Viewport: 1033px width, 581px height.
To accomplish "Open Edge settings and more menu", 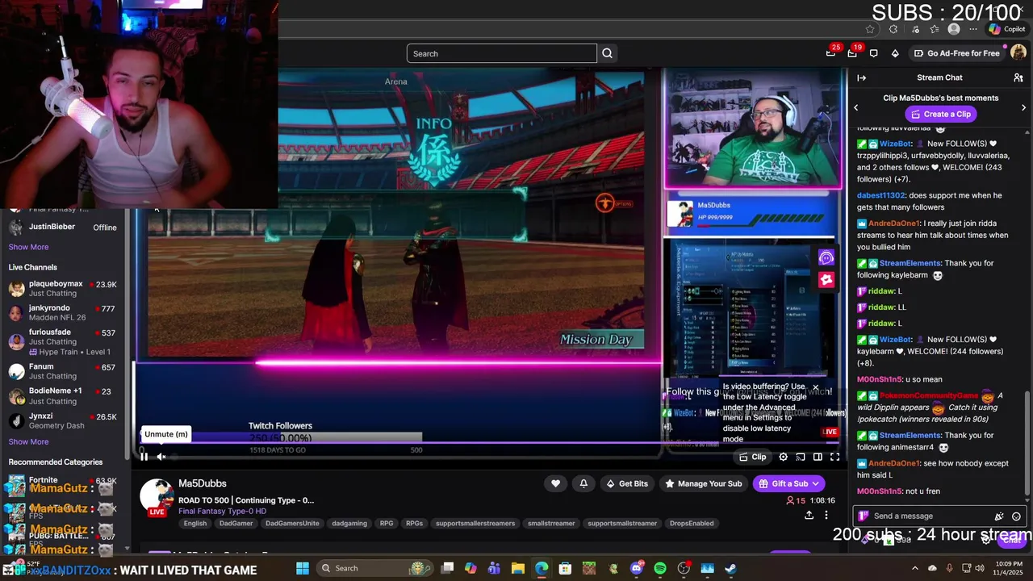I will pyautogui.click(x=974, y=29).
